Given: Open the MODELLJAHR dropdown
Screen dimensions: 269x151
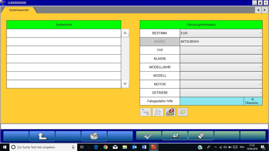Looking at the screenshot, I should pyautogui.click(x=221, y=67).
